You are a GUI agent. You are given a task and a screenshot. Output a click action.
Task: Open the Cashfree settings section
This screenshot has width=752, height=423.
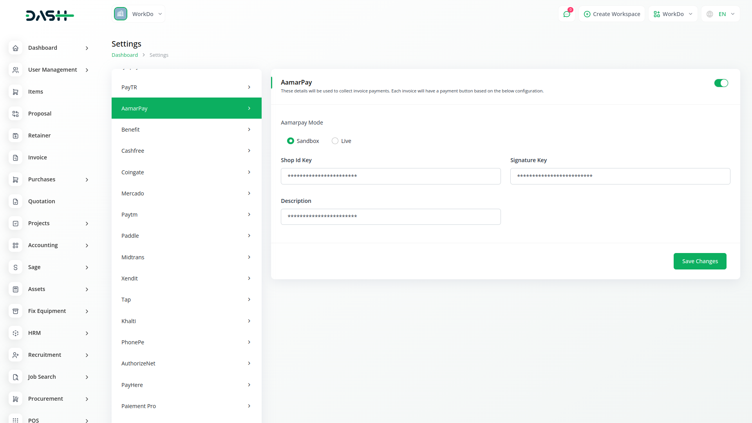click(186, 151)
